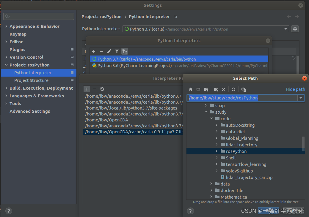309x217 pixels.
Task: Click the Select Path tree scrollbar
Action: tap(303, 144)
